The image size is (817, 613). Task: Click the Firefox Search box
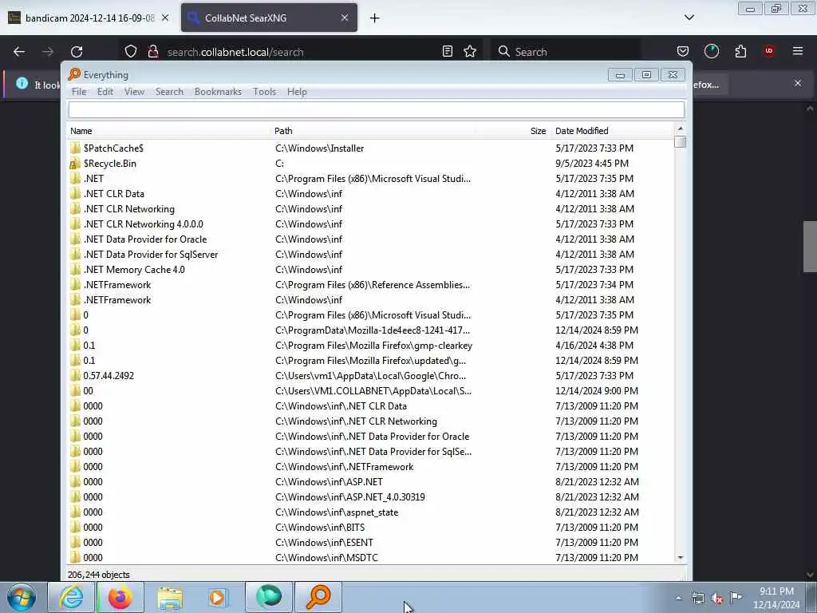(x=566, y=52)
